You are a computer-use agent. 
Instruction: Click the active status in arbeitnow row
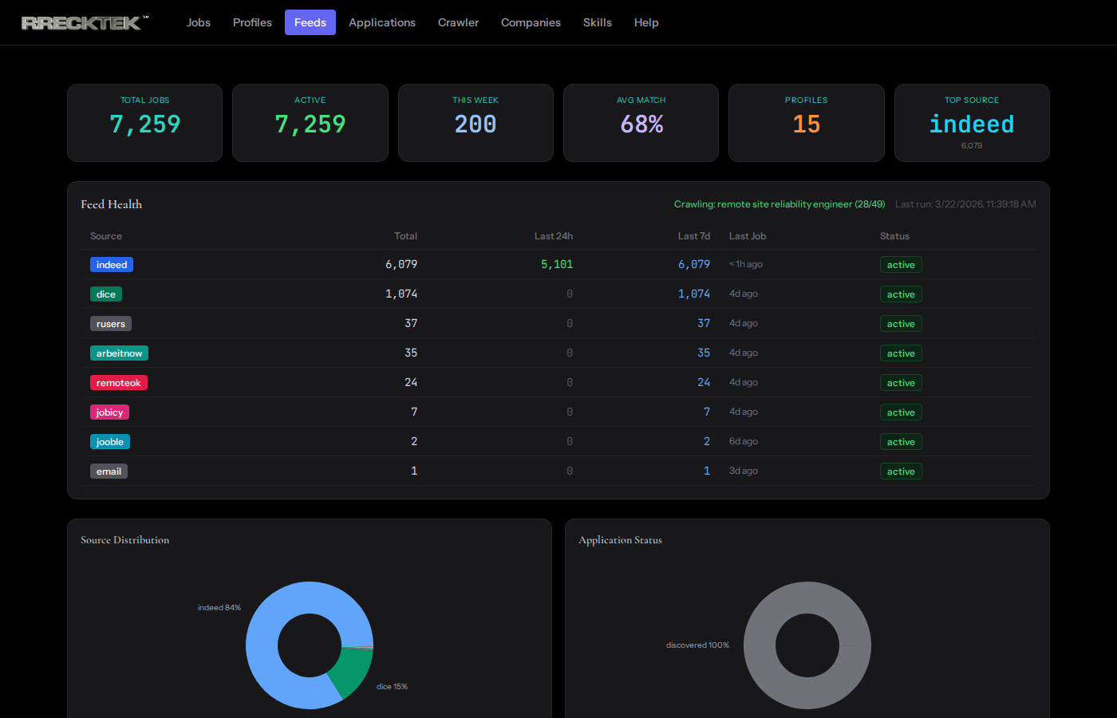[x=901, y=353]
